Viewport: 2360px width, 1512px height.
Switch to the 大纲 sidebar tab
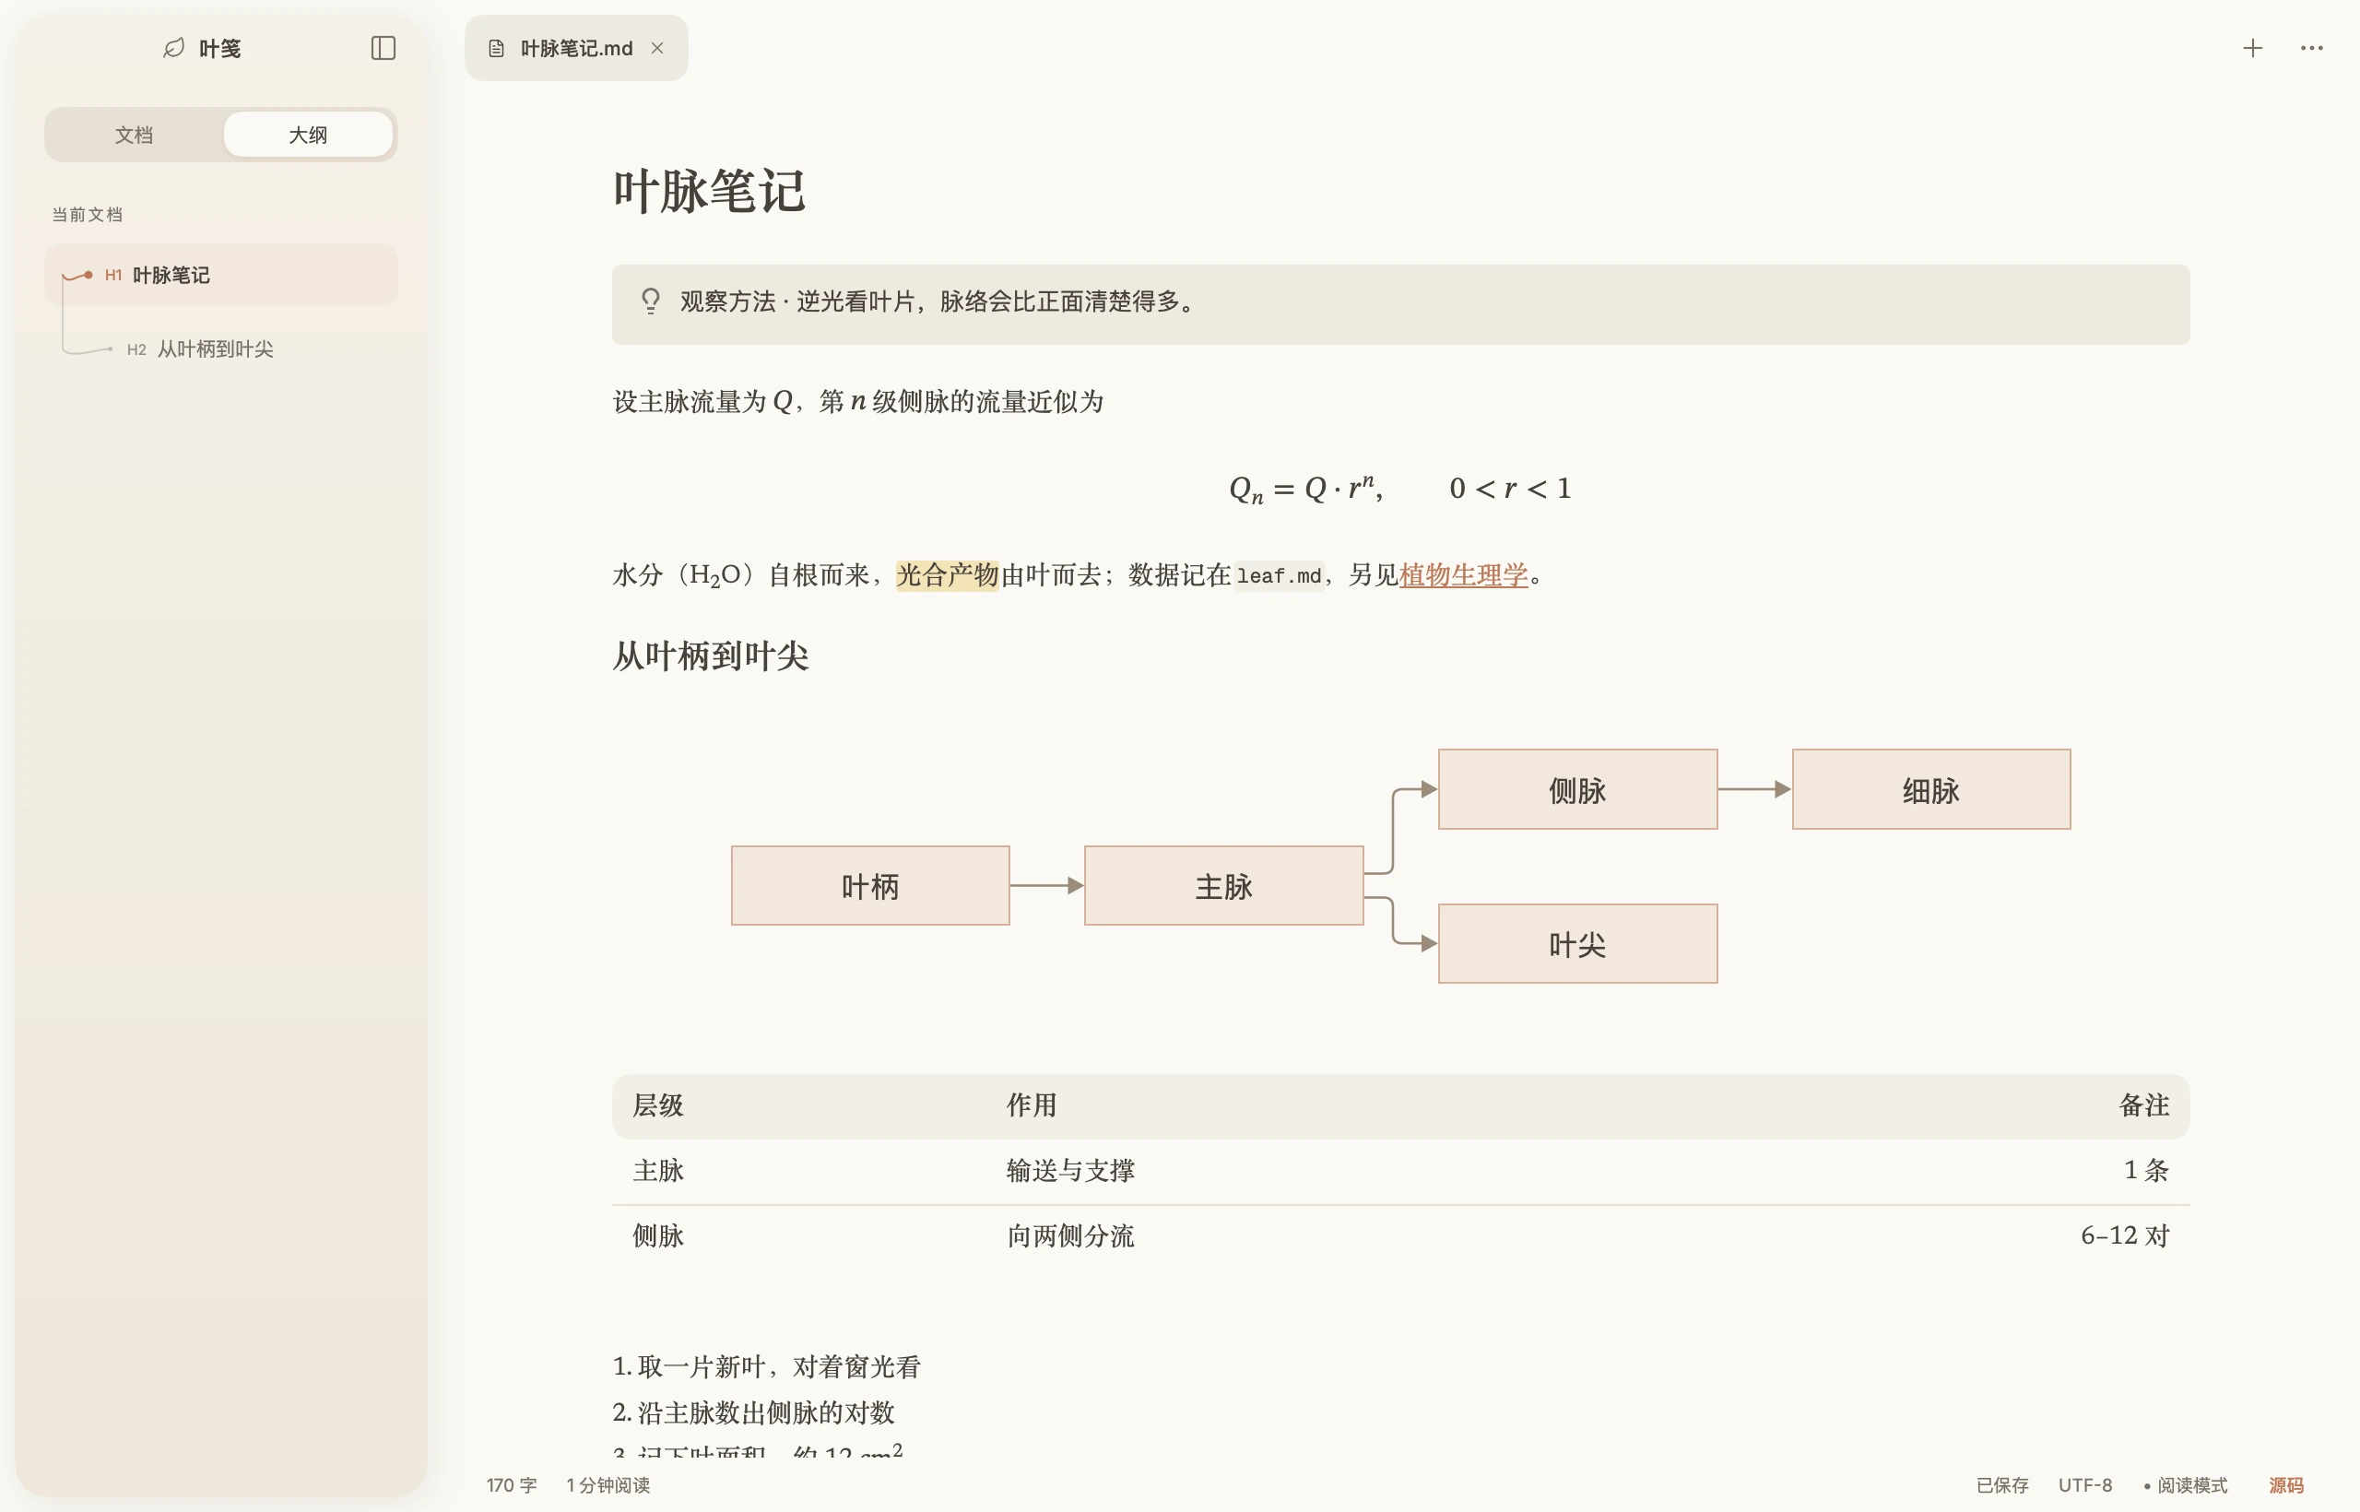click(x=308, y=135)
